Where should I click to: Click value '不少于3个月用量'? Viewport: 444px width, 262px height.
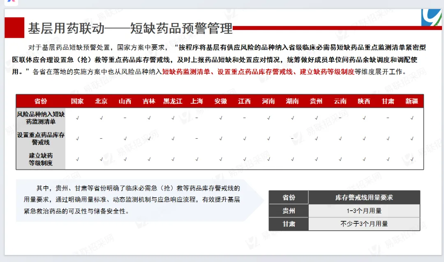[364, 224]
